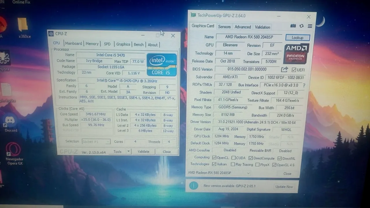Screen dimensions: 370x208
Task: Open the About tab in CPU-Z
Action: pos(153,45)
